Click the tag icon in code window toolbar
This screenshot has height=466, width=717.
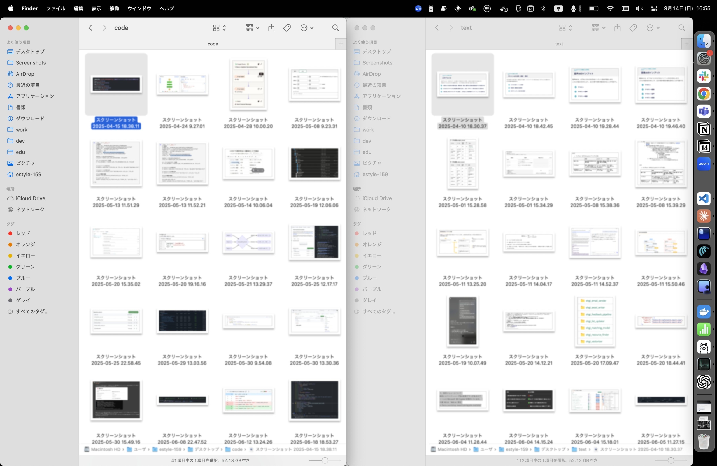pos(287,28)
